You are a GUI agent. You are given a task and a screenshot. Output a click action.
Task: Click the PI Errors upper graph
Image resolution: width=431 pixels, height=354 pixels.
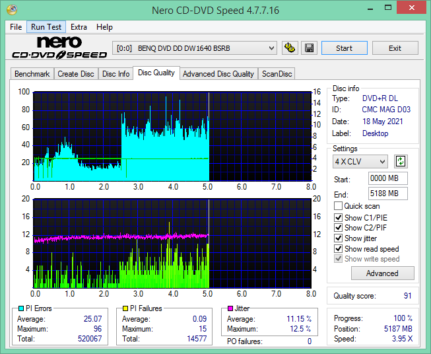pos(172,137)
